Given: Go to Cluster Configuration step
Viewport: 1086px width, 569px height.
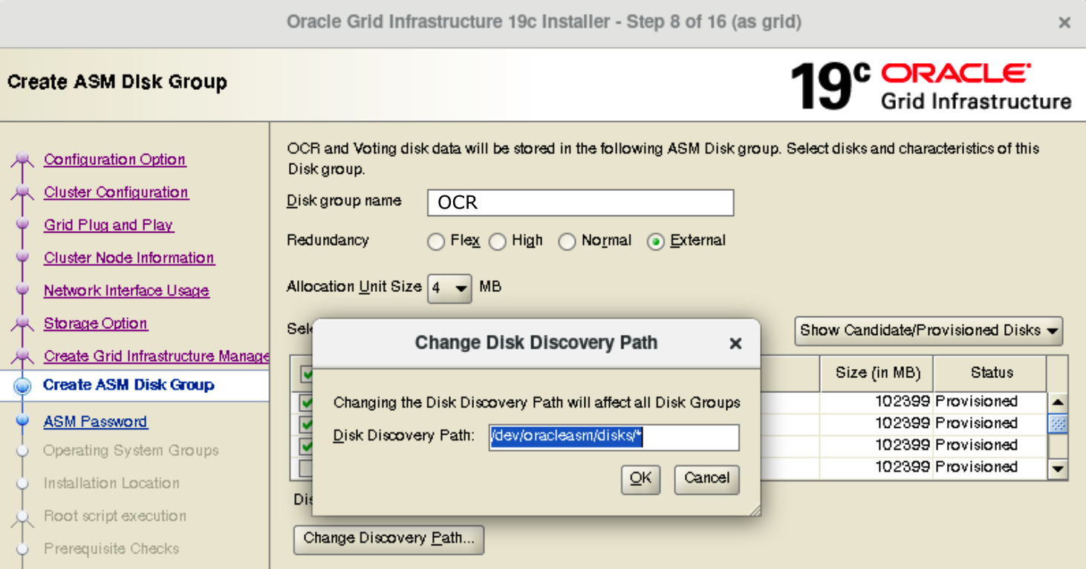Looking at the screenshot, I should coord(116,192).
